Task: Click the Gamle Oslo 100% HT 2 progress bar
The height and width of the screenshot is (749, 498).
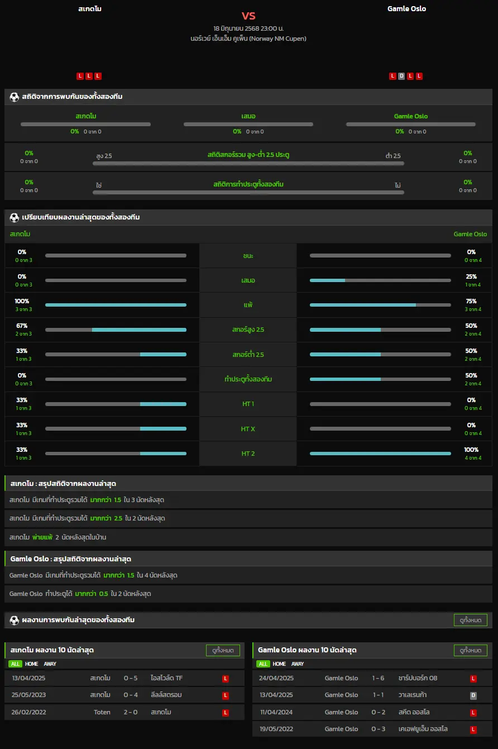Action: [380, 454]
